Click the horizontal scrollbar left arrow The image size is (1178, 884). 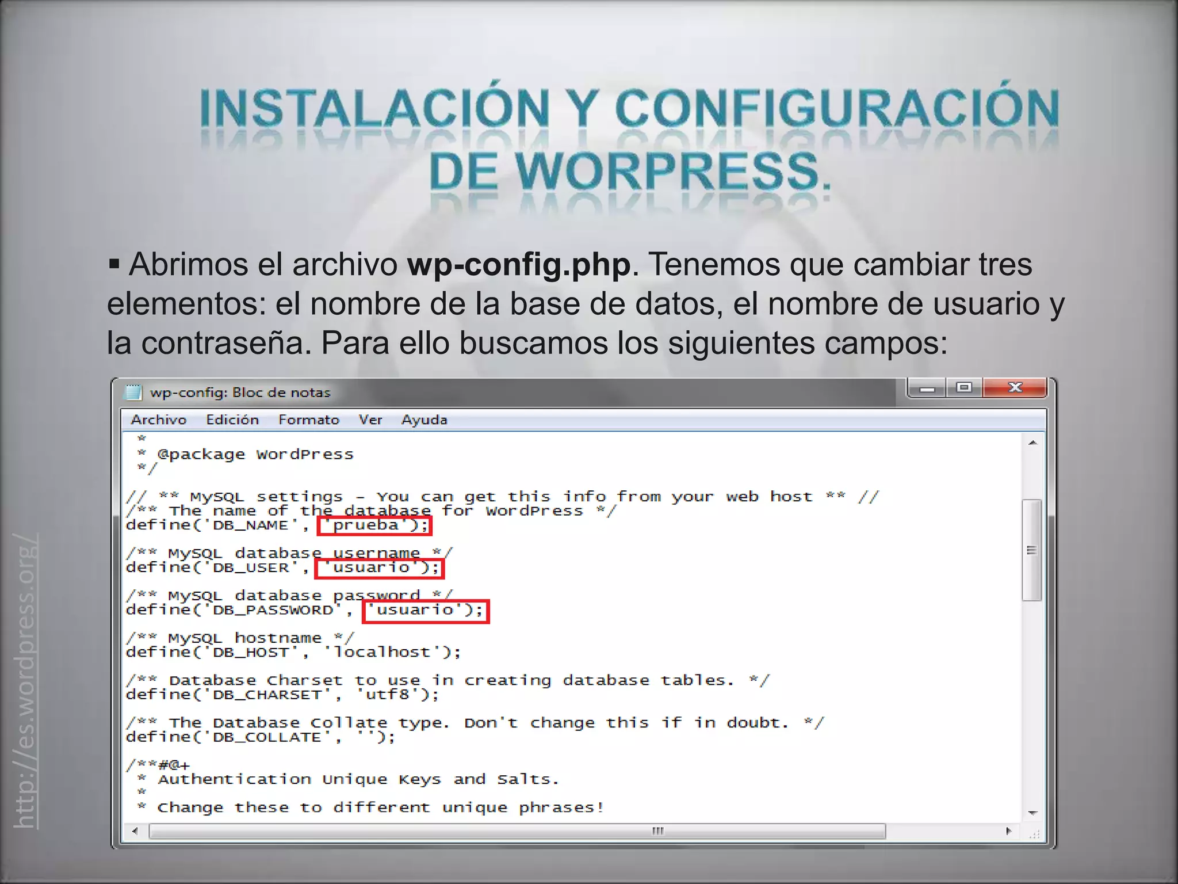pos(135,830)
